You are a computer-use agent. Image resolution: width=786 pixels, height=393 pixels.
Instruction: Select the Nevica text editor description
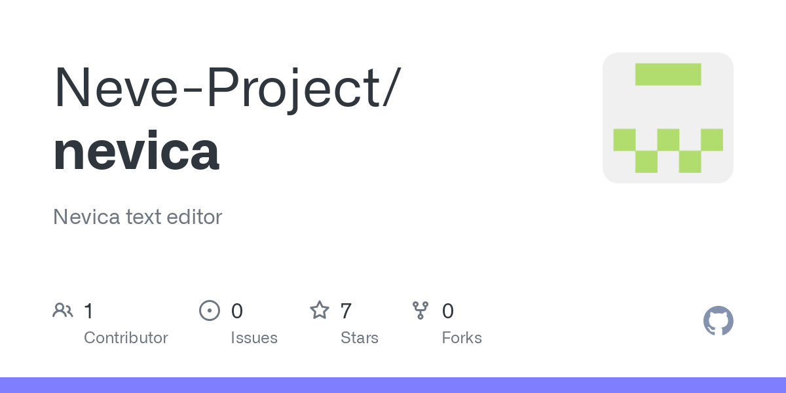pos(138,217)
